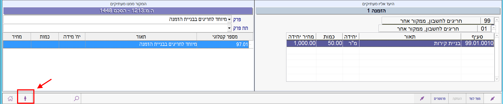Click the magnifying glass search icon

pos(76,98)
